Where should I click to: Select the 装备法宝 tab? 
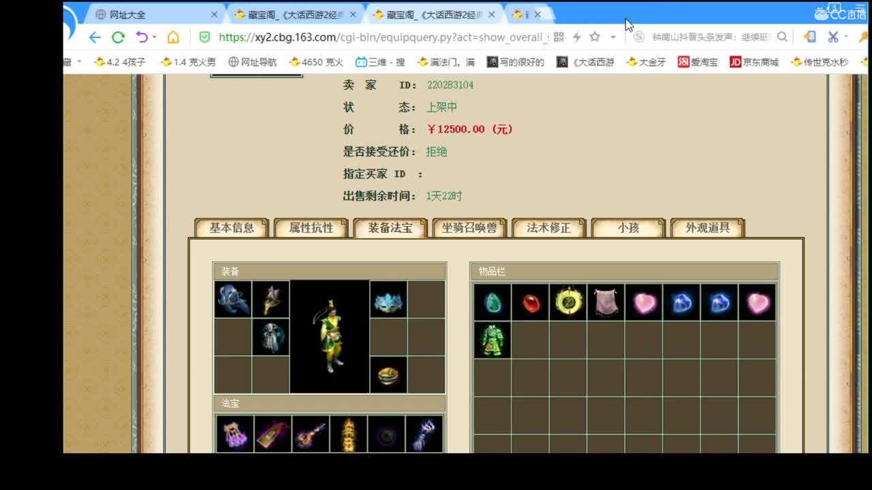[x=390, y=228]
